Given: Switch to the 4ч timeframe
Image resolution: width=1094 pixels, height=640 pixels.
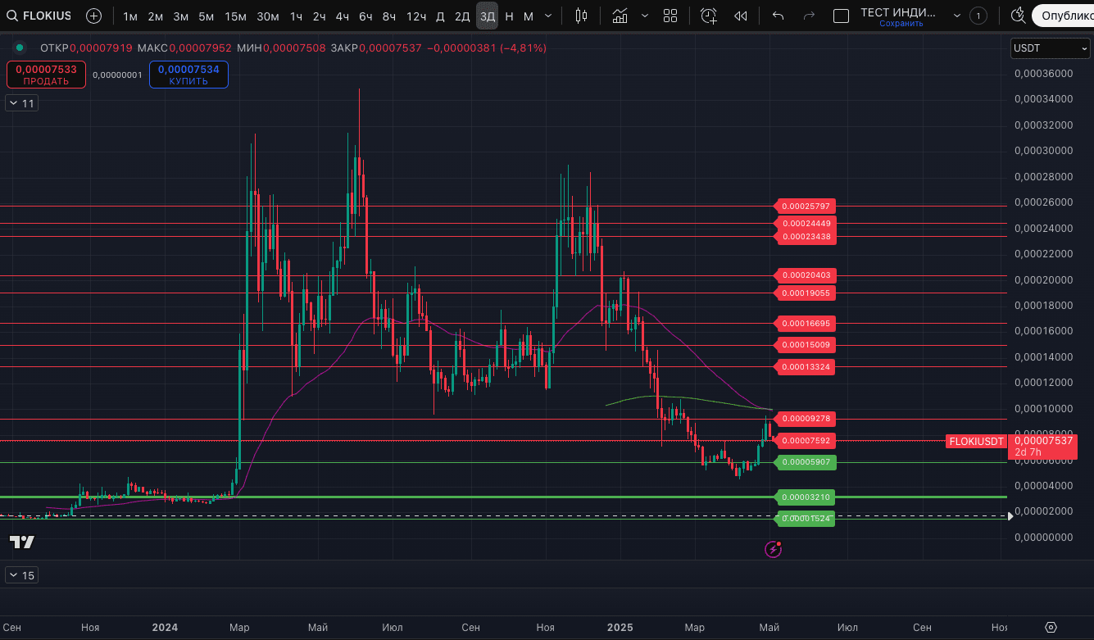Looking at the screenshot, I should [x=343, y=16].
